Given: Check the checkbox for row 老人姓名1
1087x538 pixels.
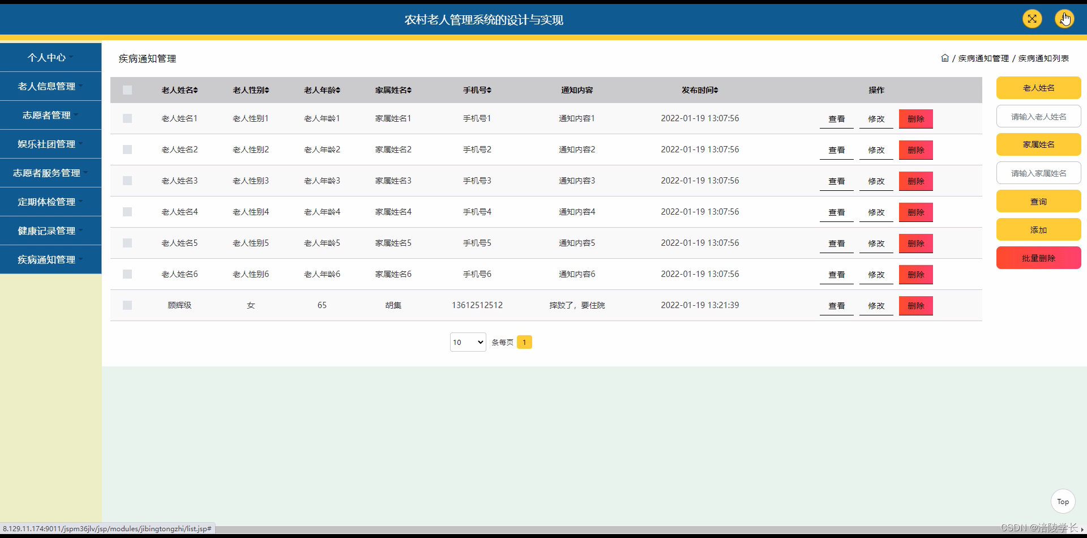Looking at the screenshot, I should [x=127, y=118].
